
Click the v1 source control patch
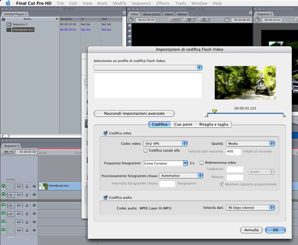click(x=11, y=194)
